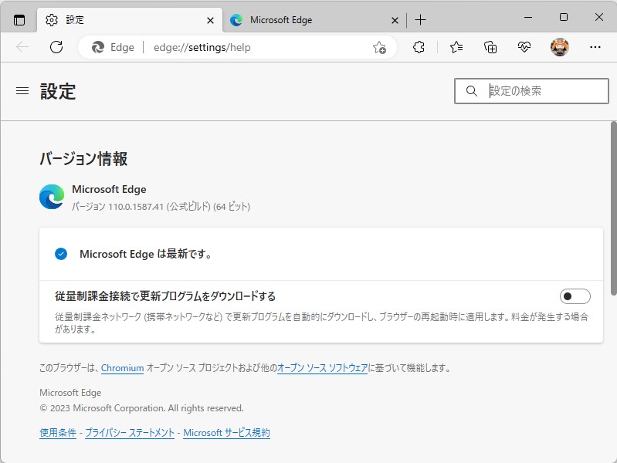Click the settings gear icon on tab

click(x=52, y=19)
